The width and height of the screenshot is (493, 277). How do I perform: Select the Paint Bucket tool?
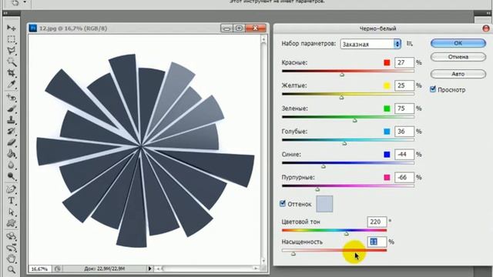12,154
